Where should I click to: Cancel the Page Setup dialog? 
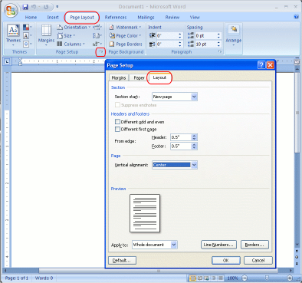pyautogui.click(x=258, y=260)
